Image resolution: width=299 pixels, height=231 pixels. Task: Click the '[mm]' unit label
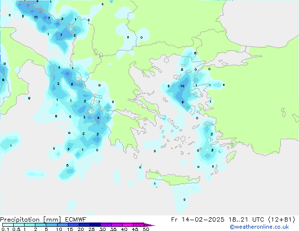[52, 220]
